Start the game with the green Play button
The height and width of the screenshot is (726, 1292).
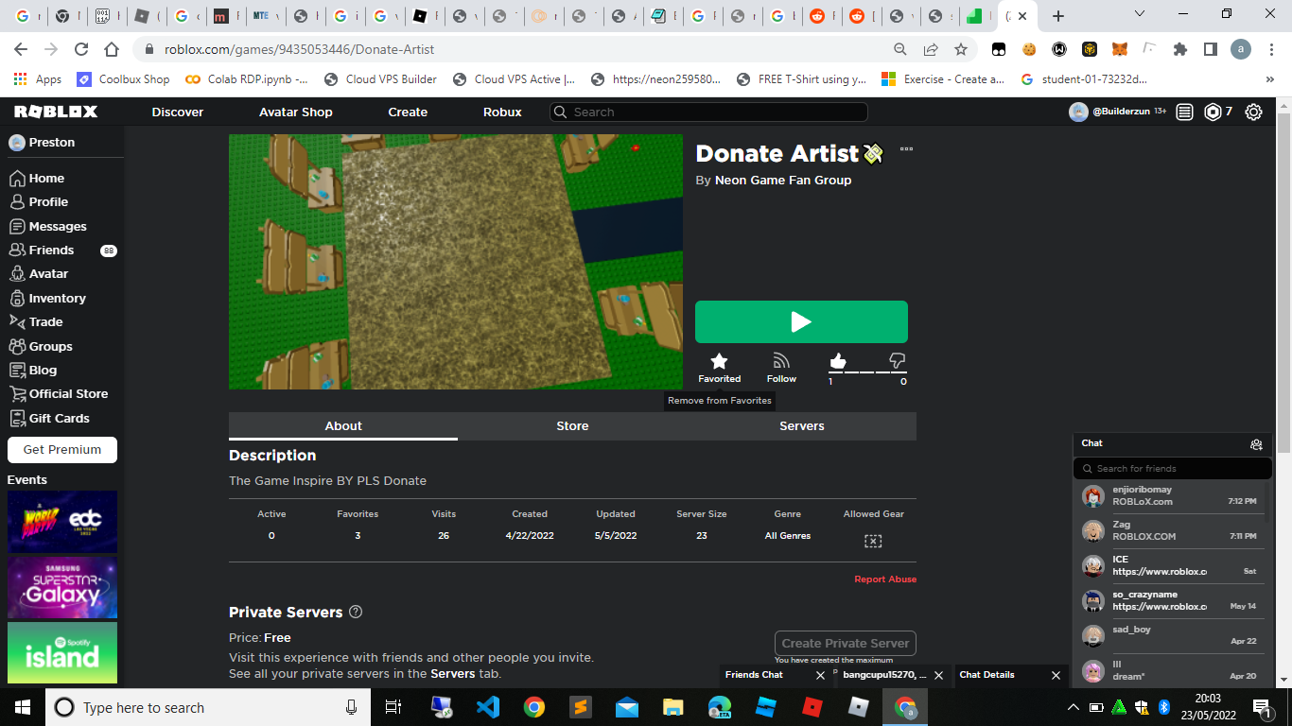[x=801, y=322]
